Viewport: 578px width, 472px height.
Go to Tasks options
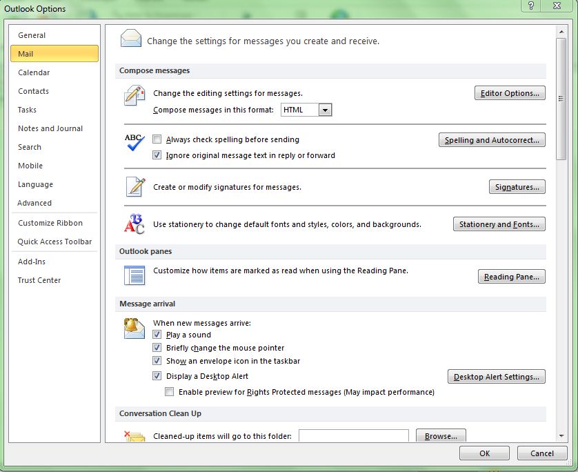coord(54,110)
